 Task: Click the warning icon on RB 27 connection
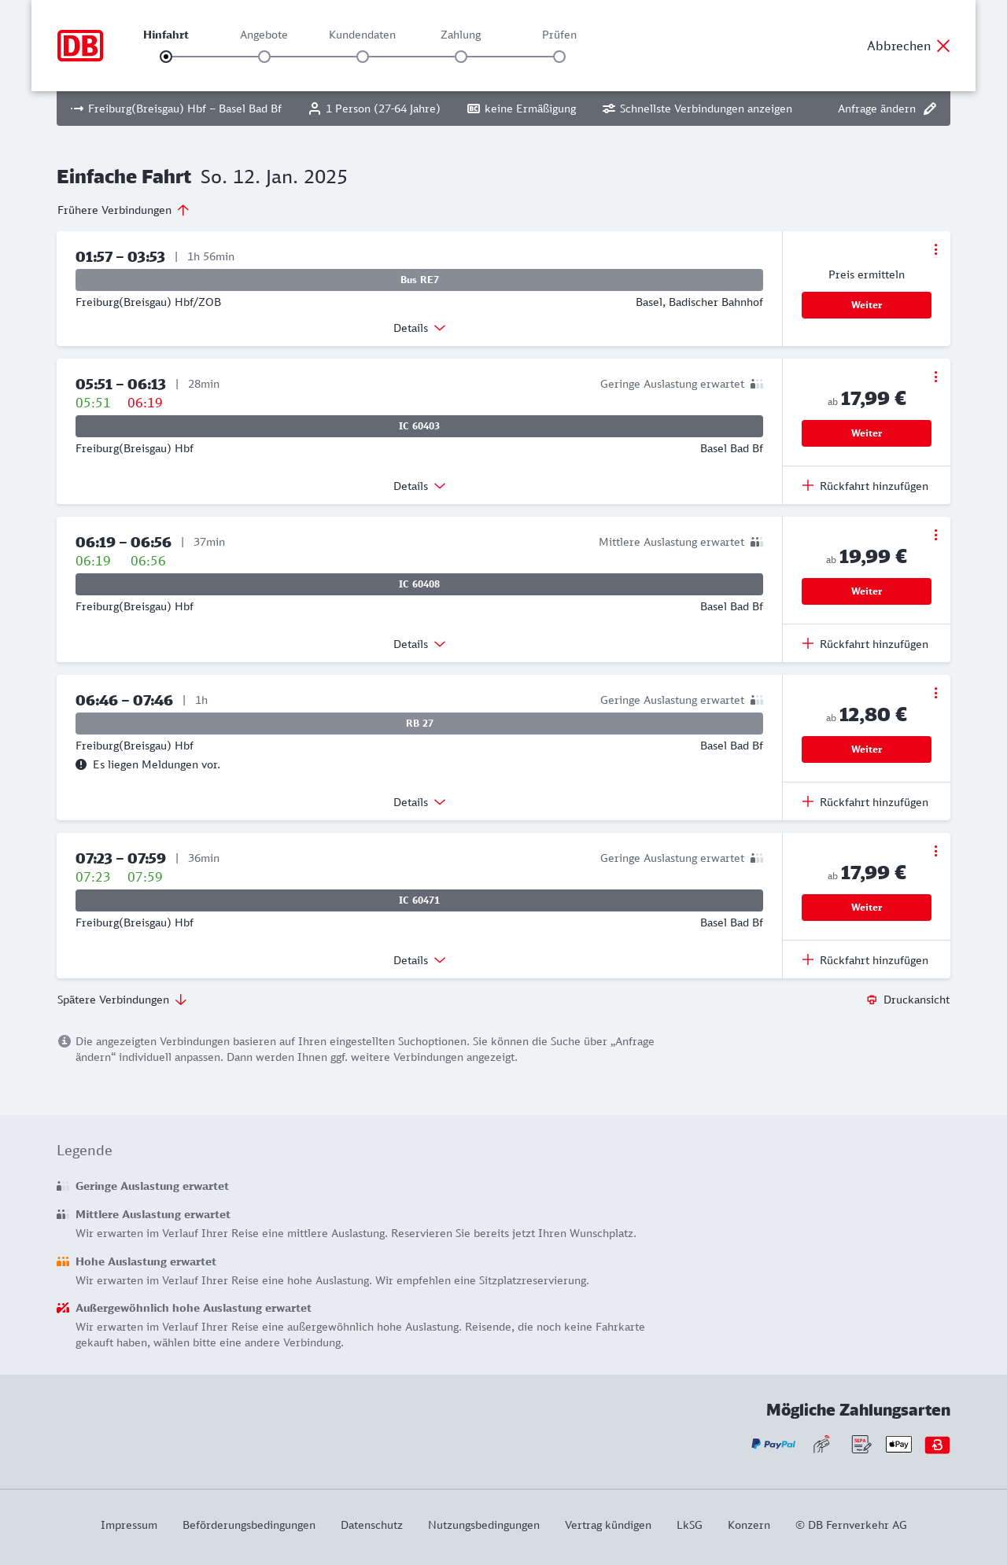pyautogui.click(x=81, y=764)
